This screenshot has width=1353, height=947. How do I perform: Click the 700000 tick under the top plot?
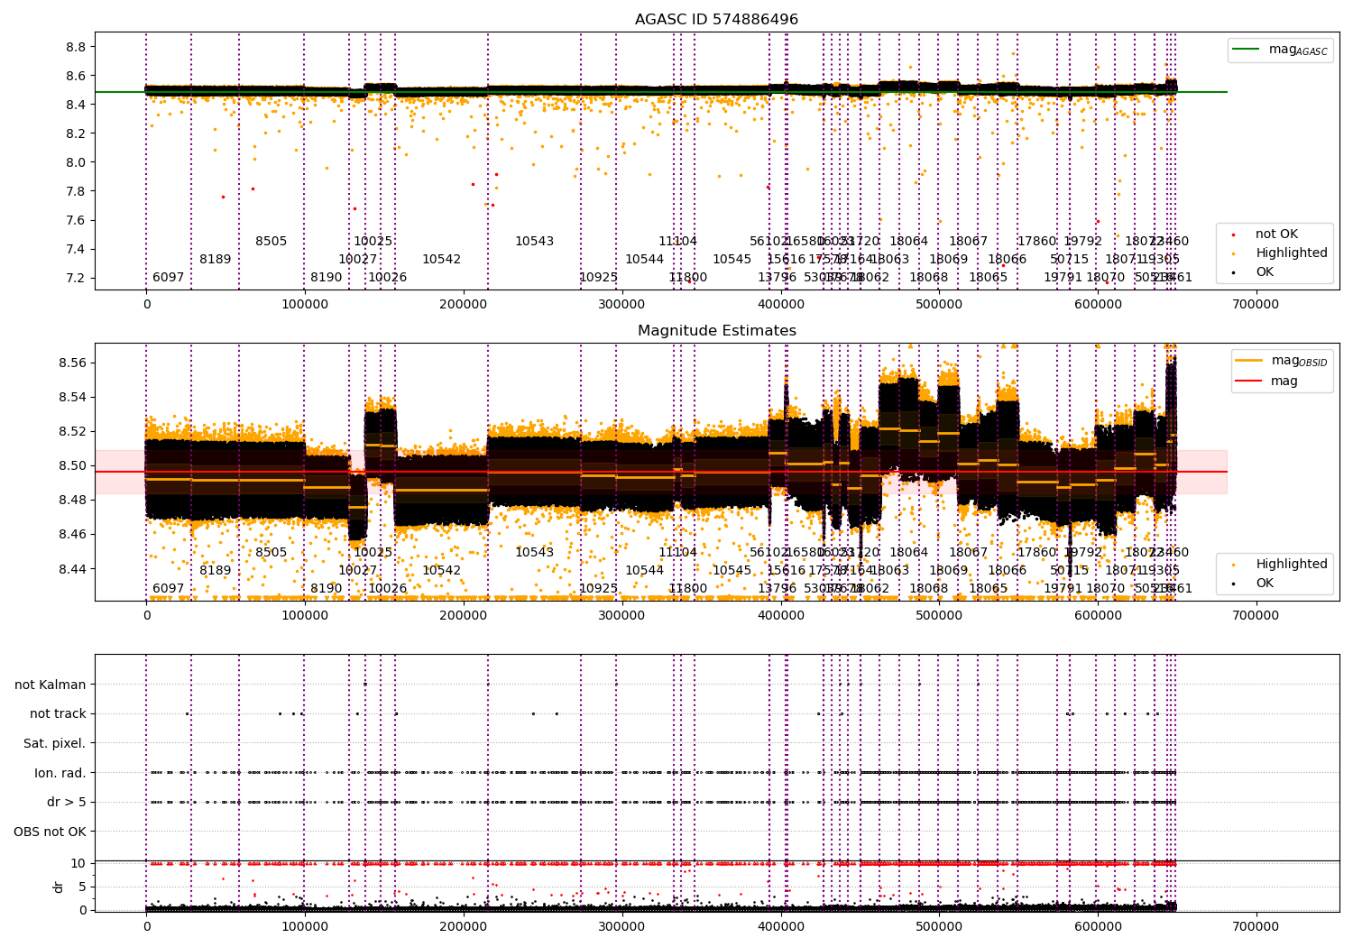coord(1256,304)
